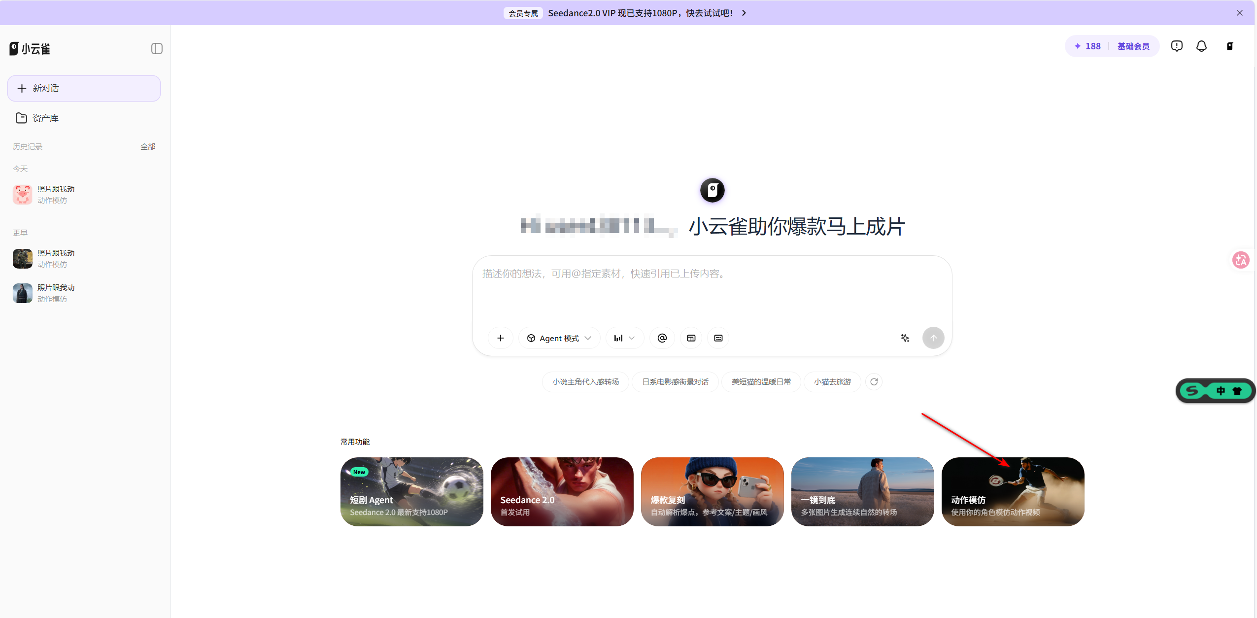Open the VIP 1080P banner arrow

coord(744,13)
